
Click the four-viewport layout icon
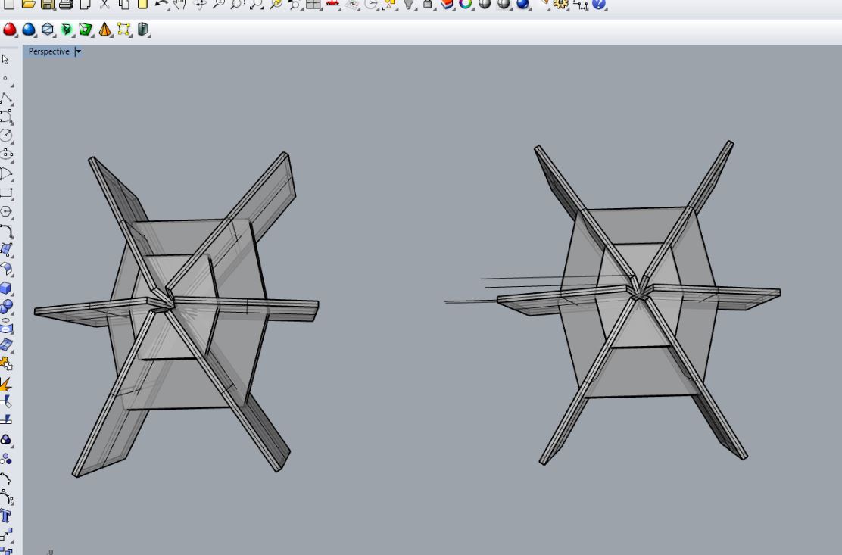(313, 5)
